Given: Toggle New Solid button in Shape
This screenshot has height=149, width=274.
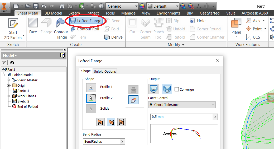Looking at the screenshot, I should pos(133,100).
